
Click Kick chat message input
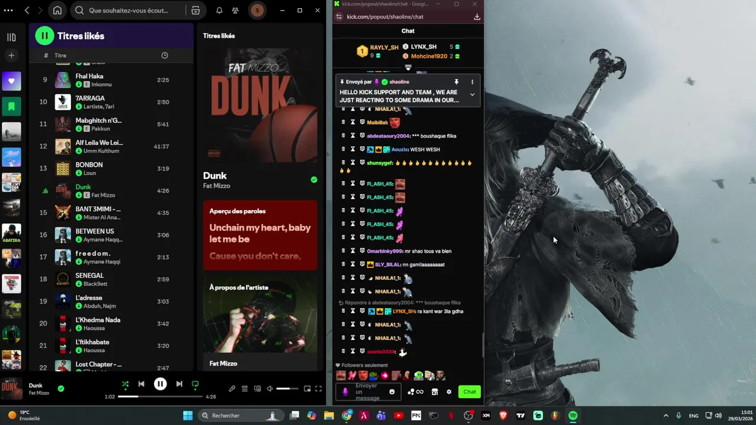[369, 392]
